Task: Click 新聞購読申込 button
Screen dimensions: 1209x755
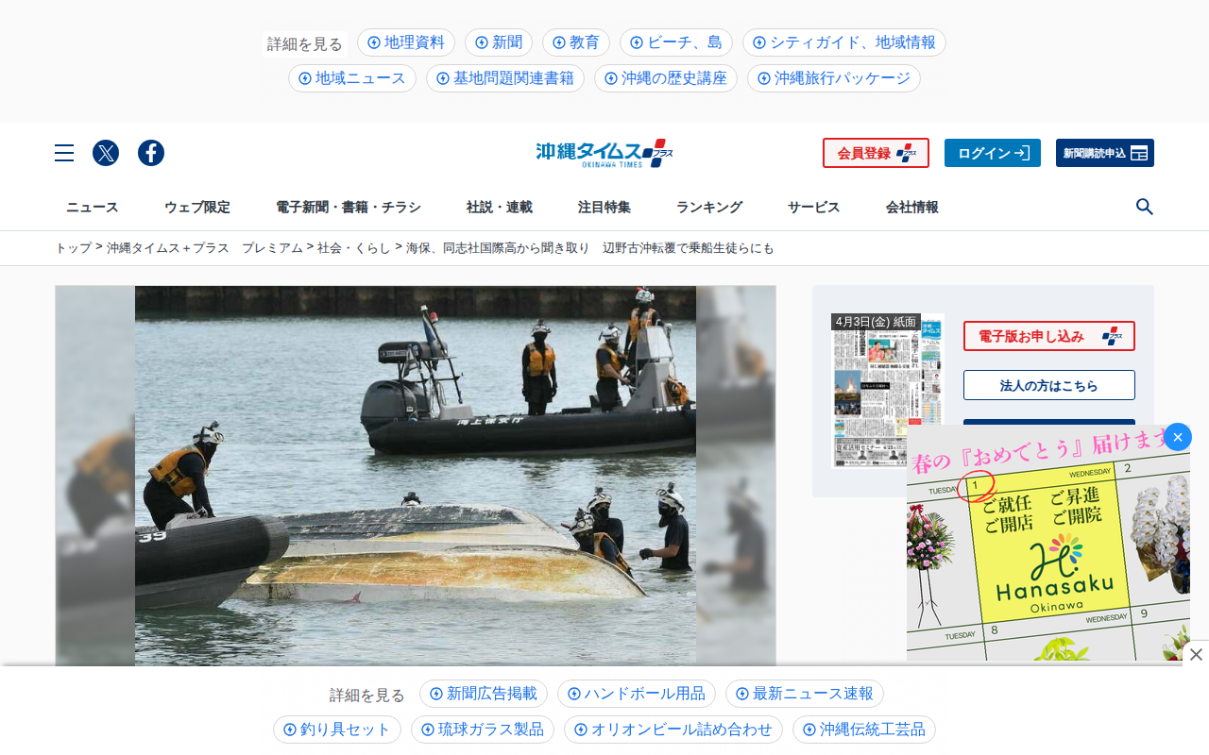Action: coord(1105,153)
